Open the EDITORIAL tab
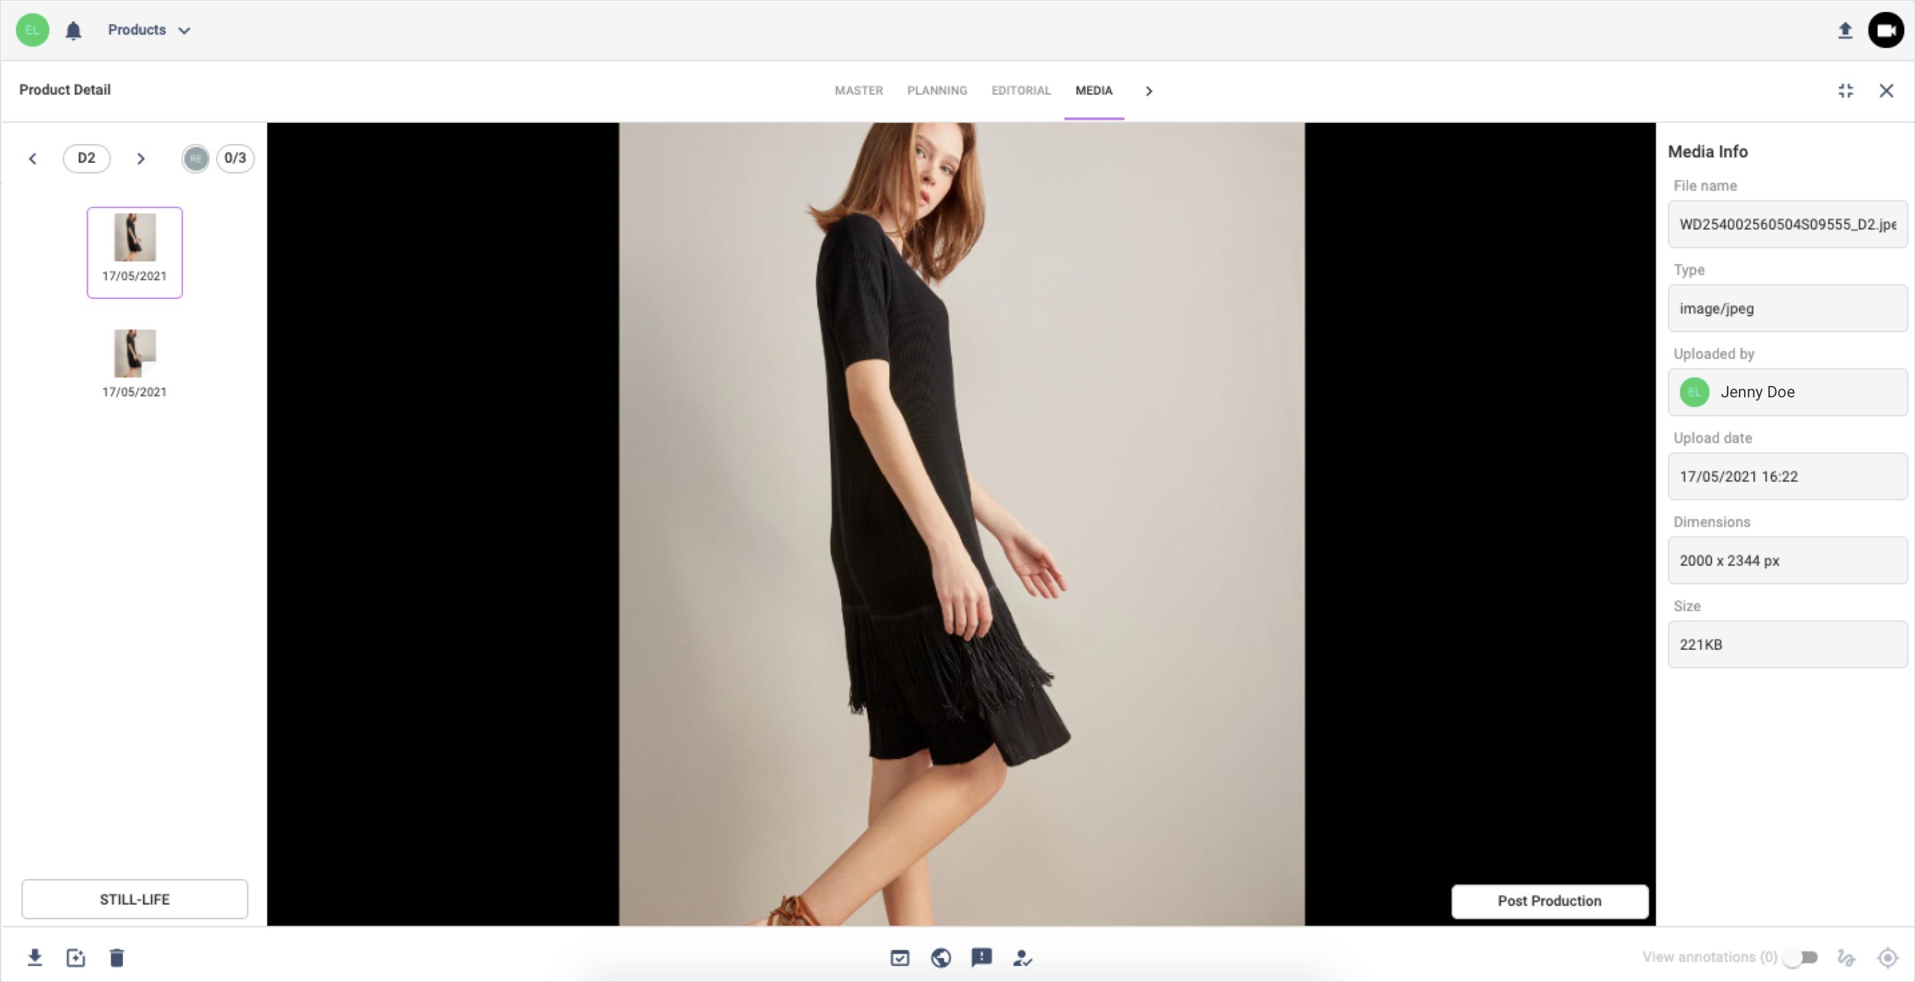 point(1021,90)
